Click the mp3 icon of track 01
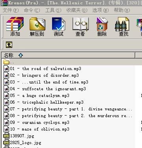 [6, 68]
